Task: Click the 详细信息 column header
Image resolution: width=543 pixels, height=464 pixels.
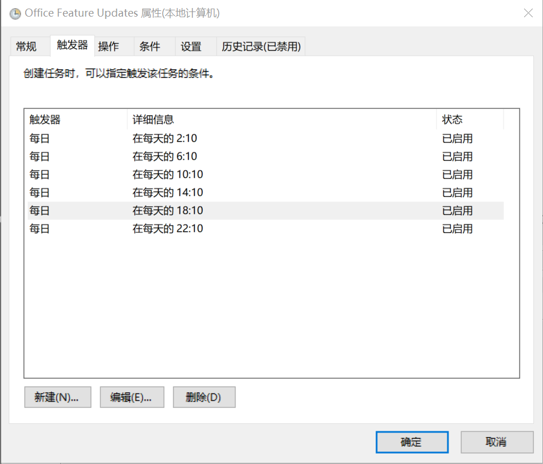Action: 282,120
